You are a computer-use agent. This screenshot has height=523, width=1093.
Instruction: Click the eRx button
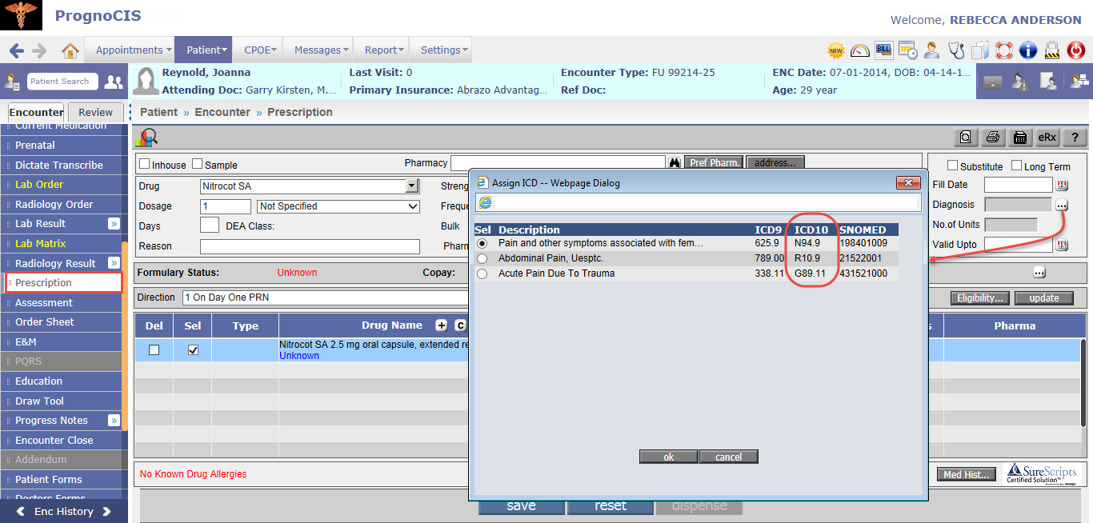(x=1047, y=137)
